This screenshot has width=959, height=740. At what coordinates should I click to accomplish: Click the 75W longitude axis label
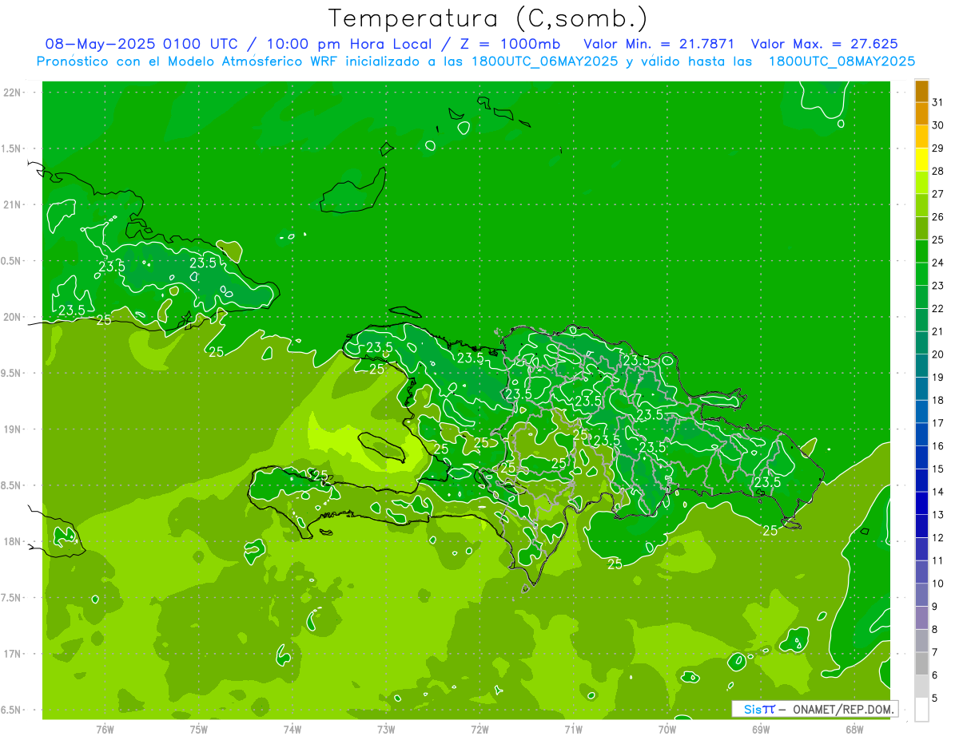199,729
